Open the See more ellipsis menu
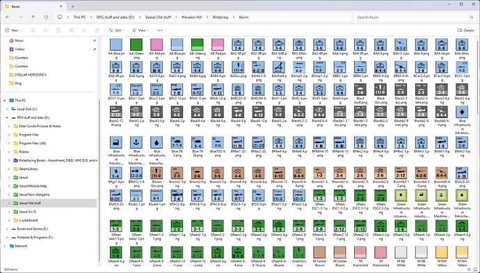This screenshot has width=480, height=273. [x=160, y=31]
